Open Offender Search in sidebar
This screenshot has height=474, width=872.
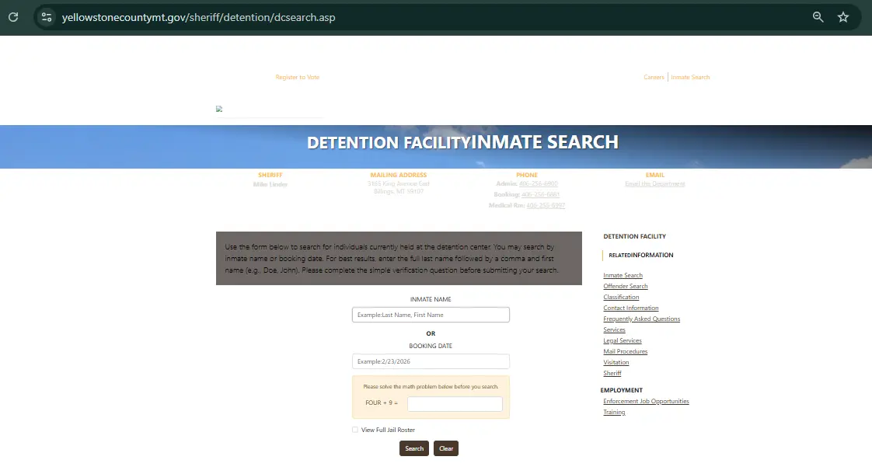click(625, 287)
